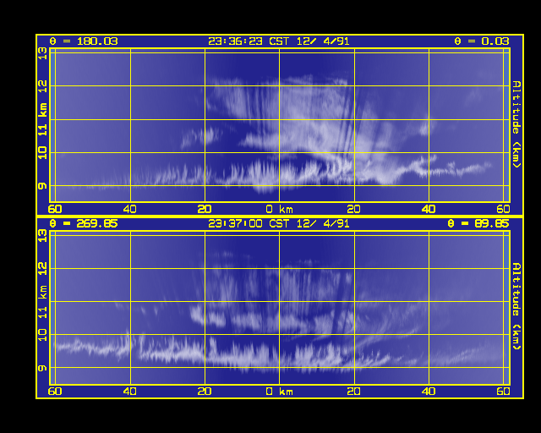The width and height of the screenshot is (541, 433).
Task: Click the 23:36:23 CST 12/ 4/91 timestamp
Action: (x=279, y=41)
